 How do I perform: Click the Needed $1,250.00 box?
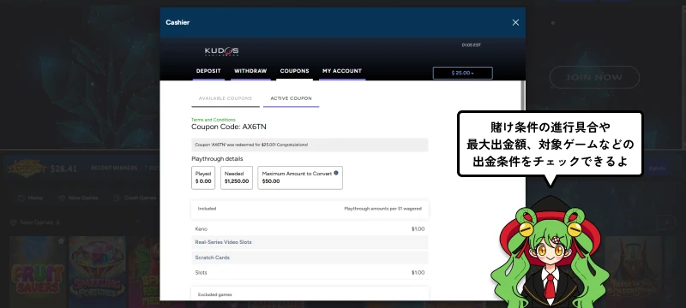(237, 178)
